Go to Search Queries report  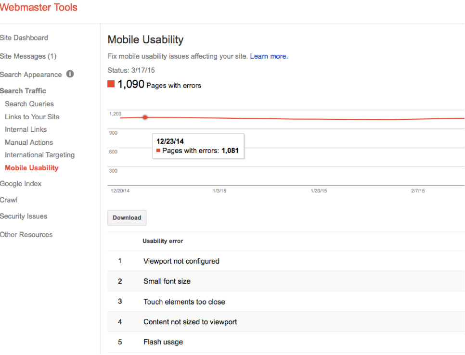click(29, 104)
